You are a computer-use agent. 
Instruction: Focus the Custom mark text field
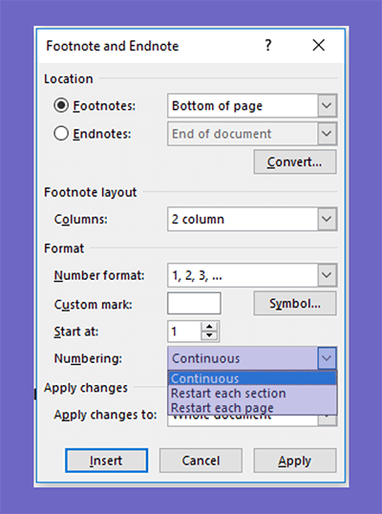pyautogui.click(x=194, y=304)
